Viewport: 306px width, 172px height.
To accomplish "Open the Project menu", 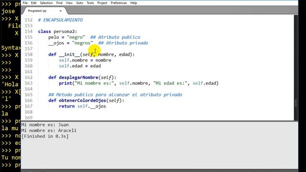I will pos(102,3).
